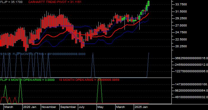This screenshot has width=208, height=110.
Task: Click the 'May' date label
Action: click(x=100, y=107)
